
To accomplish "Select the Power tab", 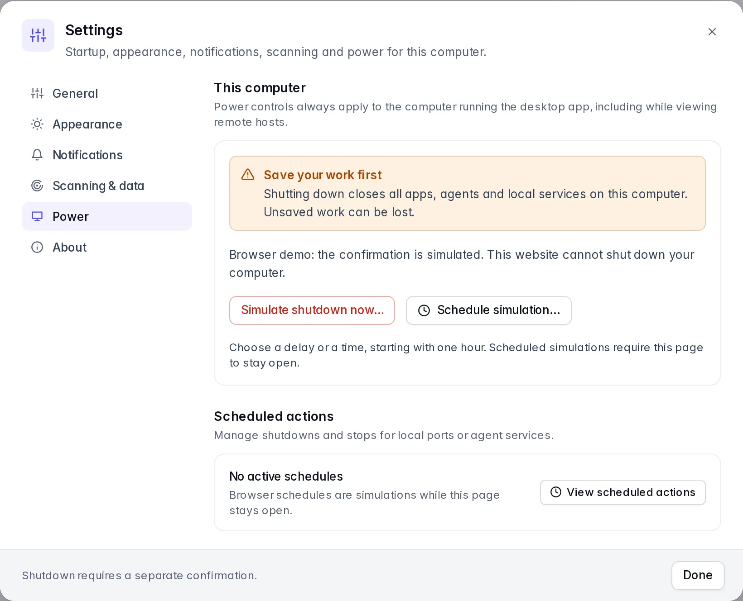I will coord(107,216).
